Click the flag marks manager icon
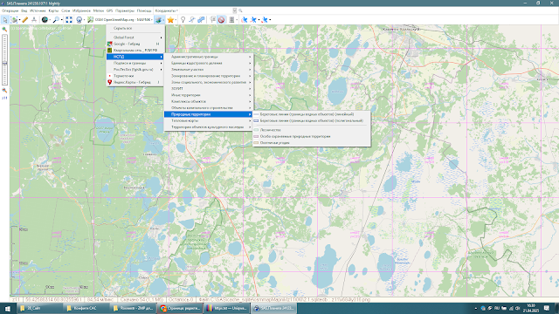The image size is (559, 314). 213,20
